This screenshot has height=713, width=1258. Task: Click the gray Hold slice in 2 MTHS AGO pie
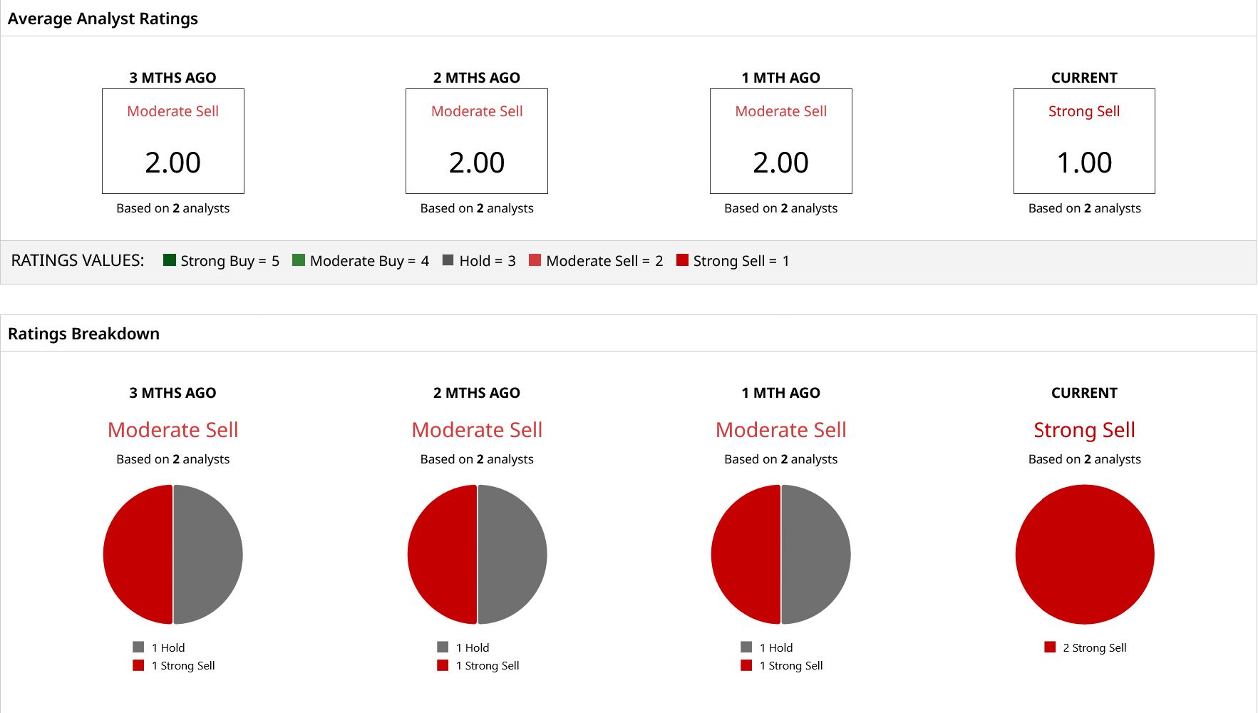(x=512, y=555)
